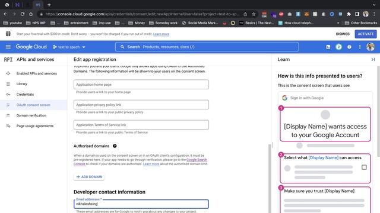Bookmark this page with the star icon

pos(254,14)
